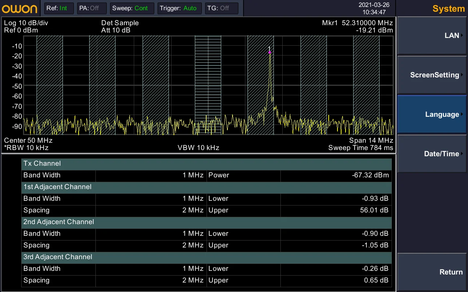Screen dimensions: 468x292
Task: Click the marker amplitude -19.21 dBm
Action: coord(374,30)
